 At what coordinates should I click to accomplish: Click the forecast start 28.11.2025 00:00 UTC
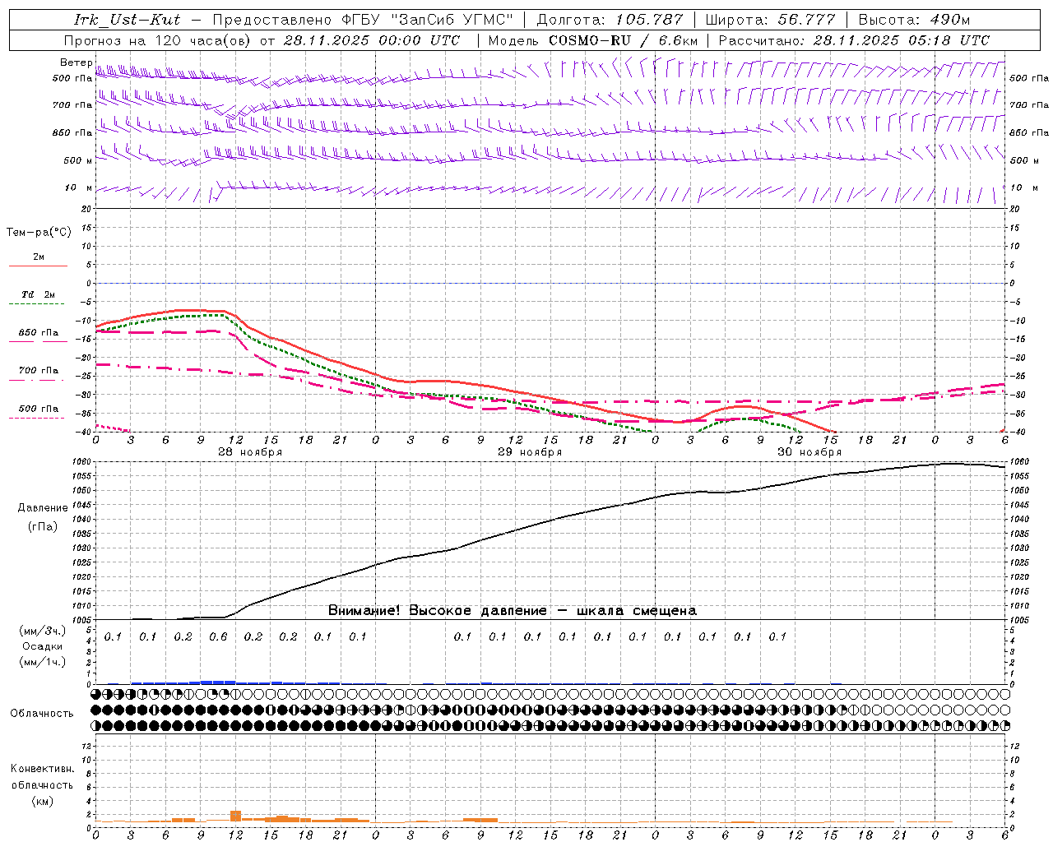click(371, 40)
